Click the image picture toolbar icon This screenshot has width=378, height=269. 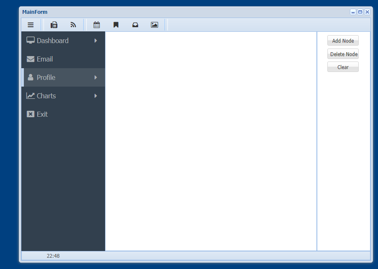154,25
